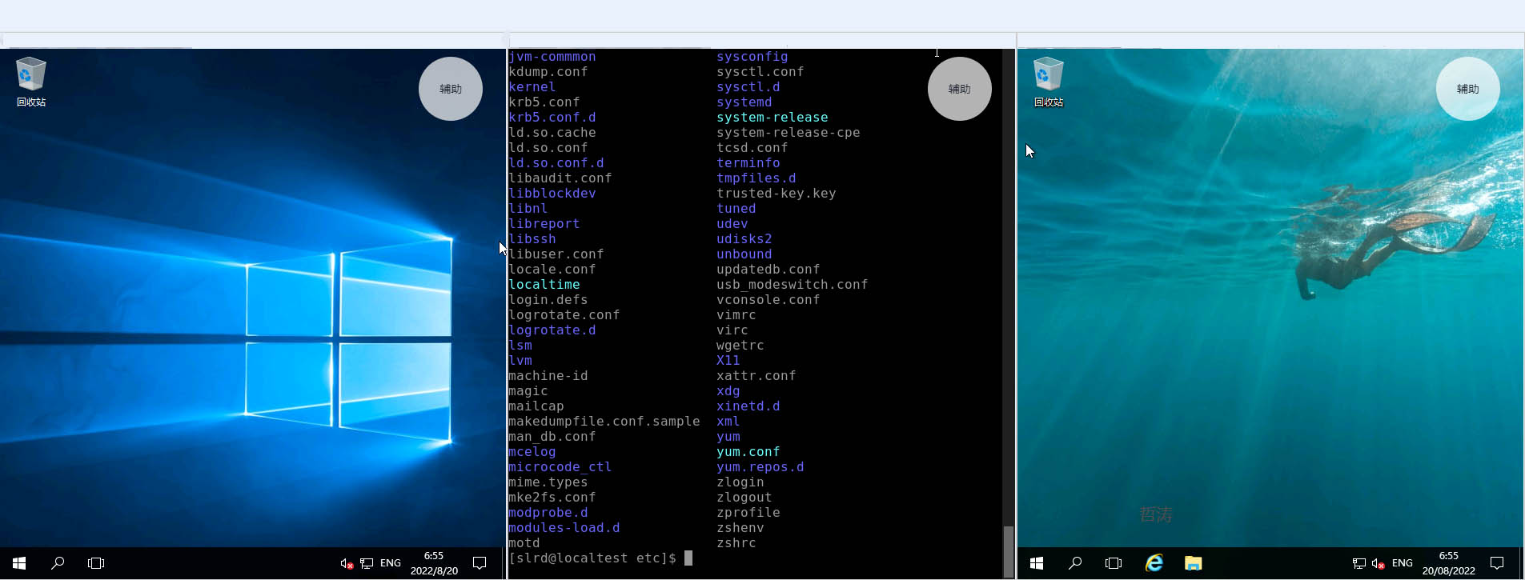Click 辅助 button on left desktop

tap(451, 89)
